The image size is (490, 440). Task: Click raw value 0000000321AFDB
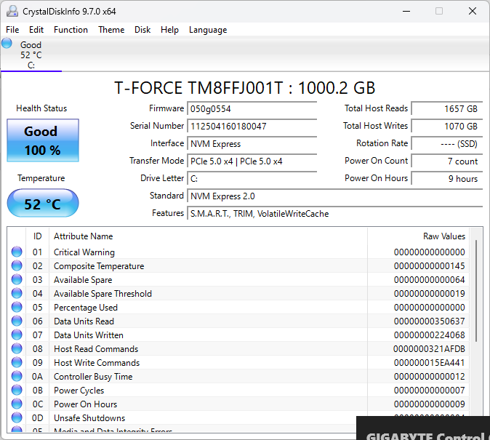point(429,348)
